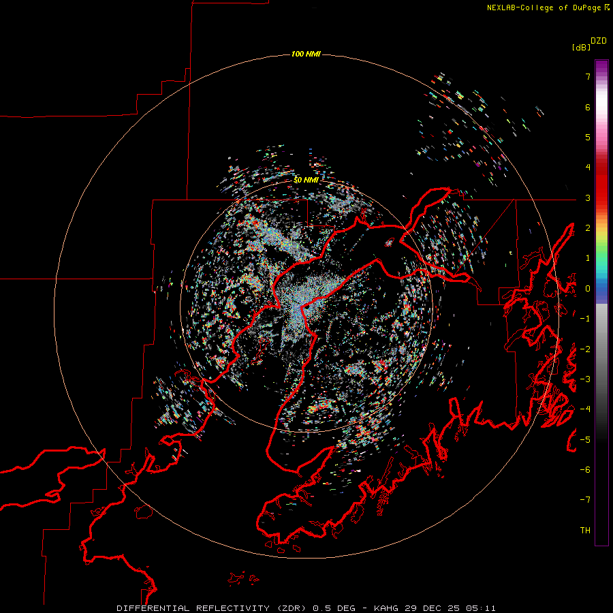
Task: Click the 2 value on the color scale
Action: point(588,228)
